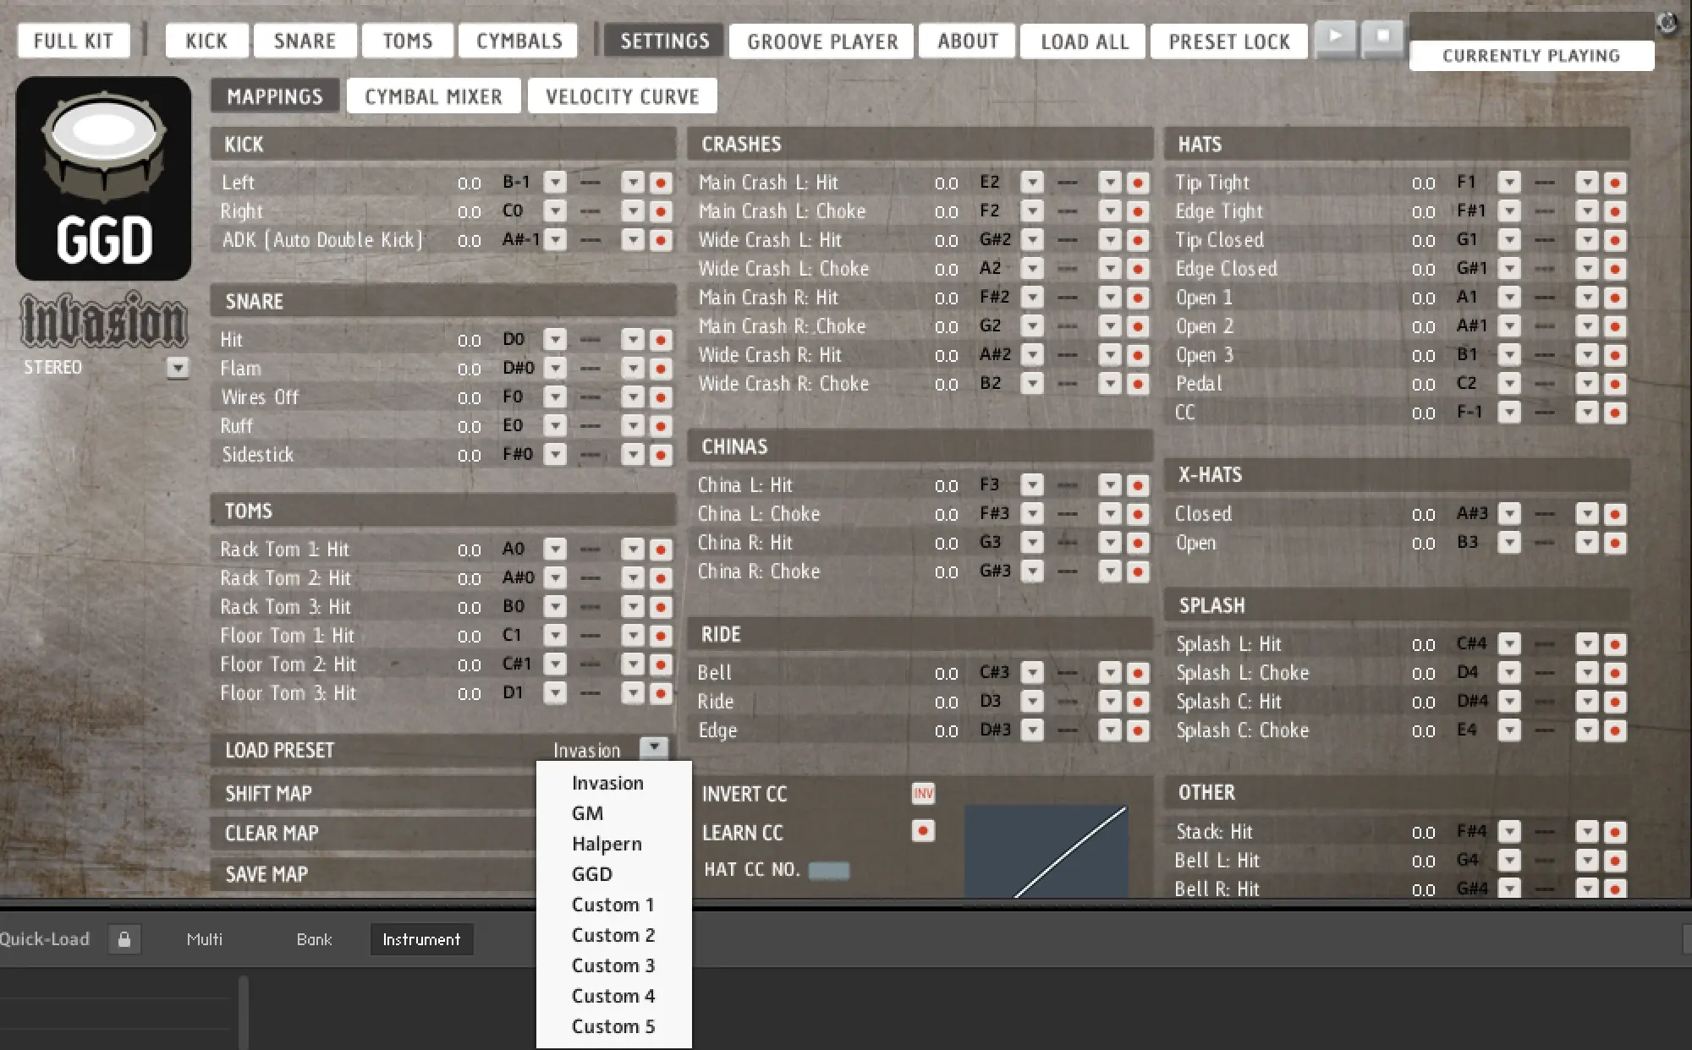Image resolution: width=1692 pixels, height=1050 pixels.
Task: Click MIDI learn red dot for Main Crash L Hit
Action: click(1138, 183)
